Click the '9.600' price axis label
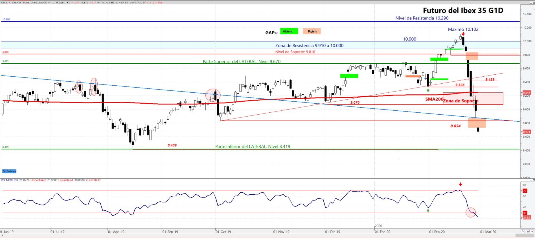The height and width of the screenshot is (238, 535). tap(527, 68)
